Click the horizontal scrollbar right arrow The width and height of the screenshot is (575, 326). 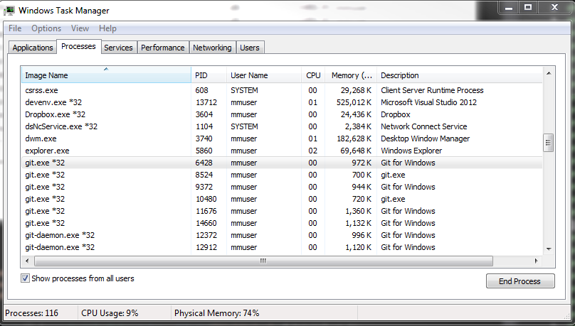(536, 261)
